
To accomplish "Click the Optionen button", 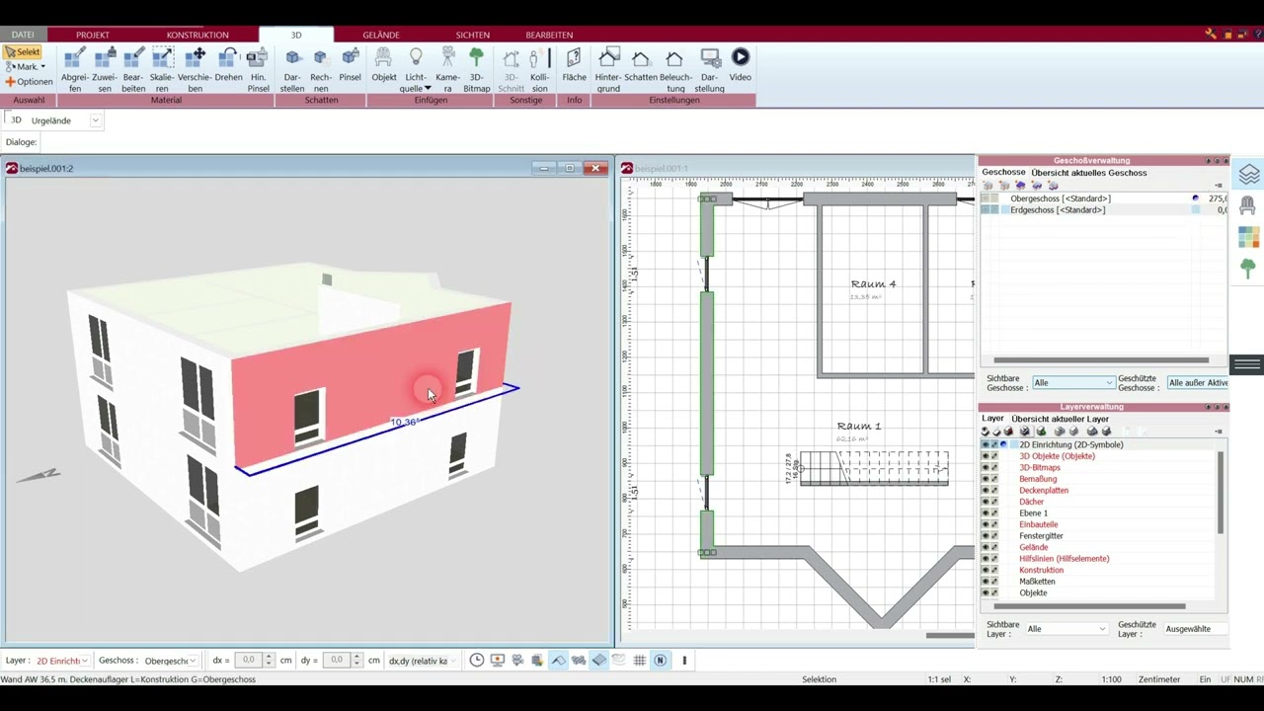I will coord(29,82).
